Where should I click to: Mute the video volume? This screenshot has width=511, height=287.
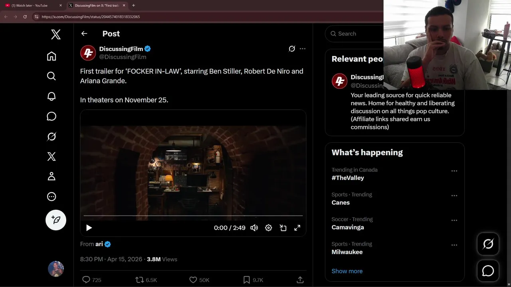(x=254, y=228)
